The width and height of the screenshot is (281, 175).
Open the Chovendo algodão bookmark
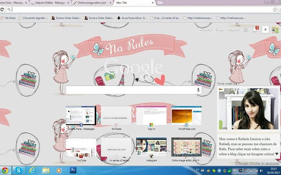coord(33,18)
